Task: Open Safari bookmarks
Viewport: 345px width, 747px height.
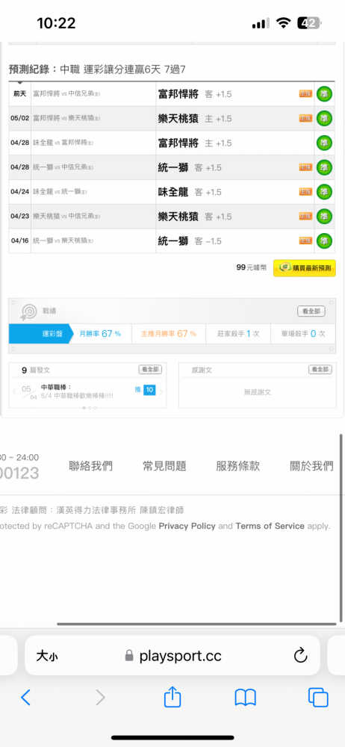Action: tap(246, 698)
